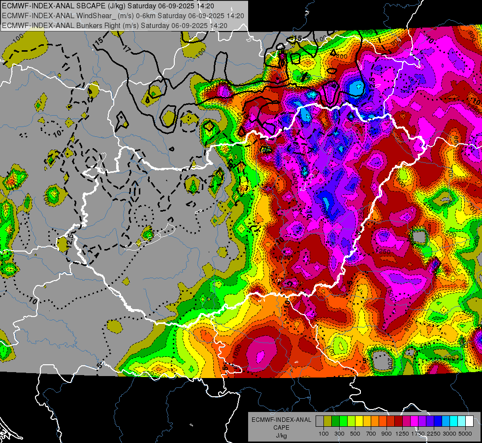Click the 1250 value under the color bar
This screenshot has height=443, width=482.
click(402, 434)
